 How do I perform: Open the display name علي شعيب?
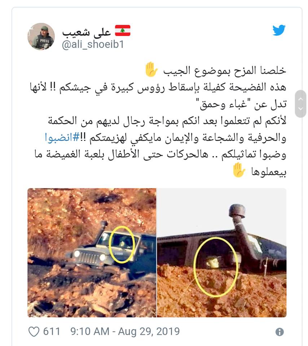(86, 32)
